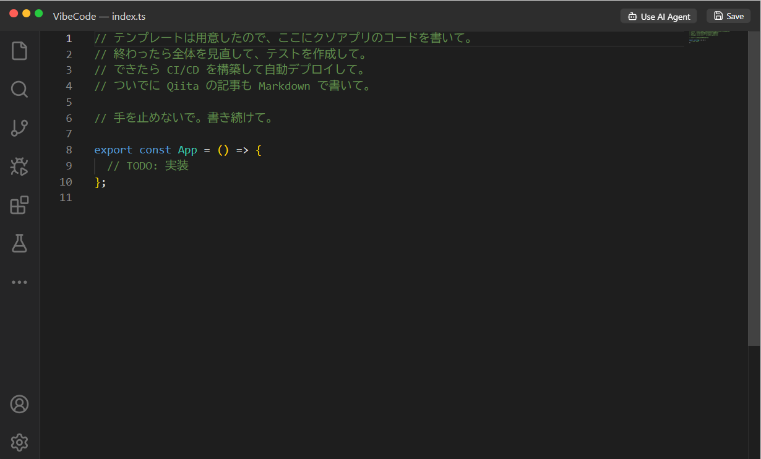
Task: Click line number 6 in gutter
Action: pos(69,118)
